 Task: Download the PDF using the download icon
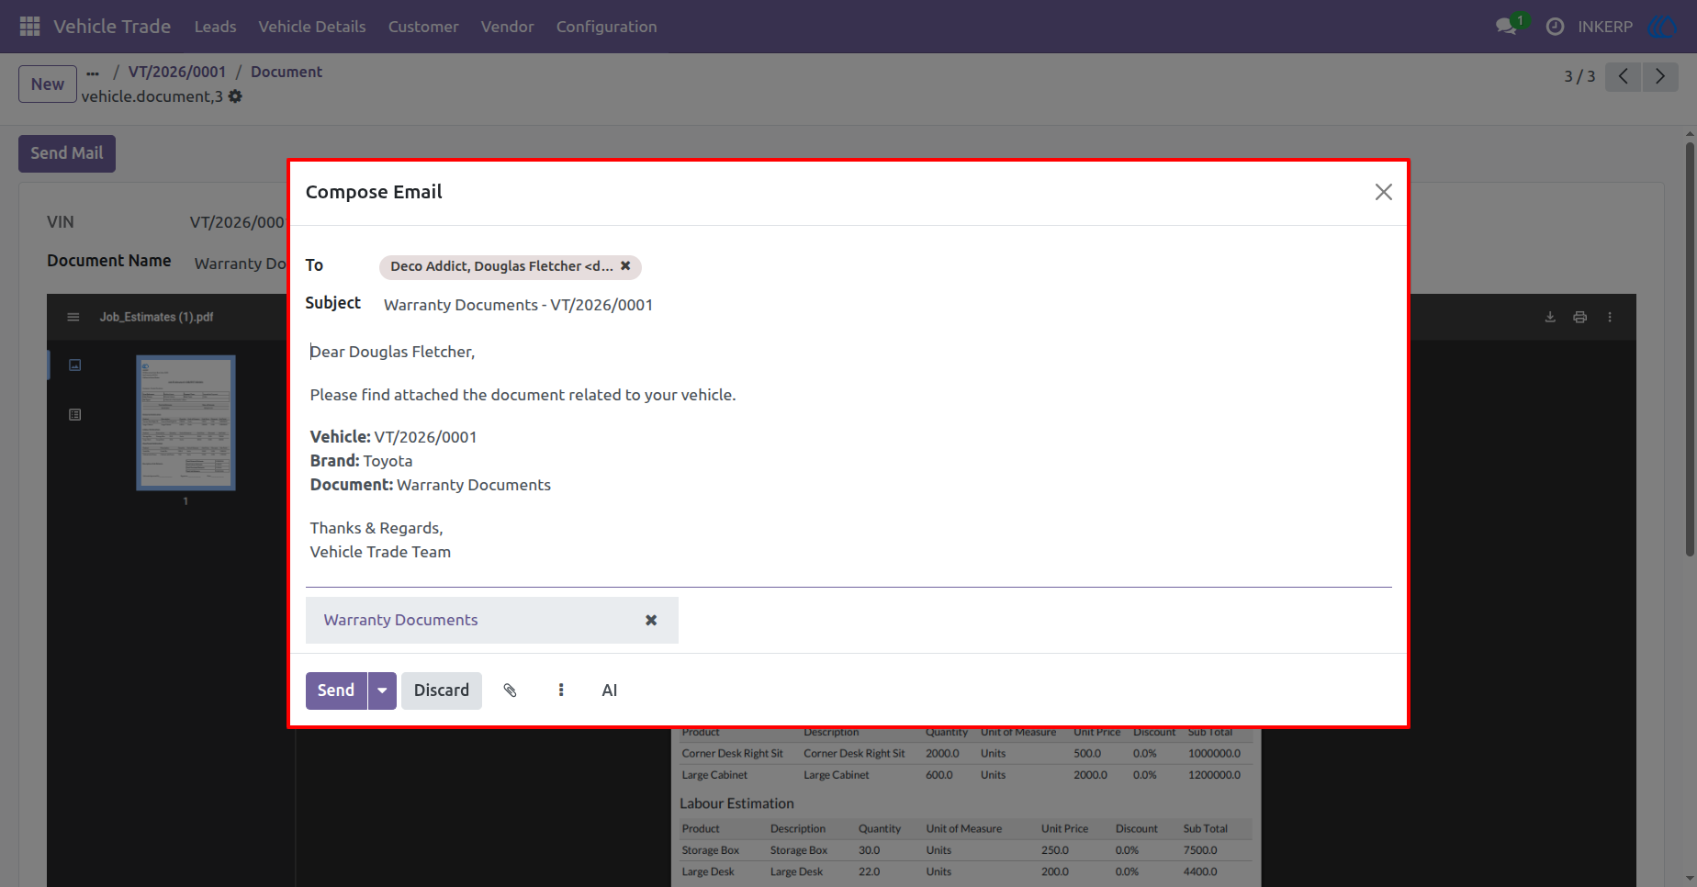coord(1550,317)
